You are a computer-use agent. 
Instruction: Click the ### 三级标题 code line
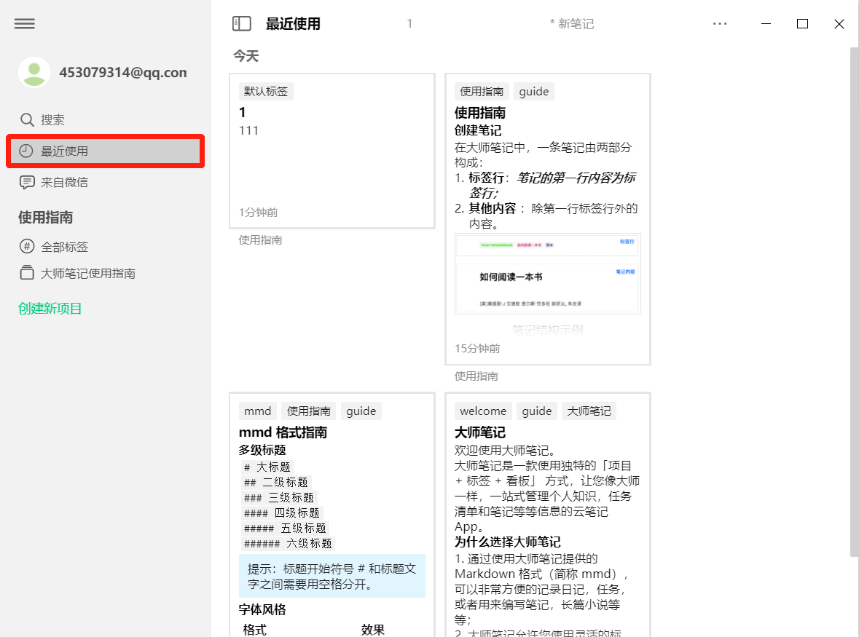click(x=279, y=497)
